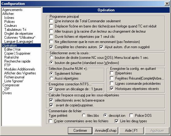The image size is (171, 136).
Task: Go to 'Couleurs' in the settings list
Action: click(11, 26)
